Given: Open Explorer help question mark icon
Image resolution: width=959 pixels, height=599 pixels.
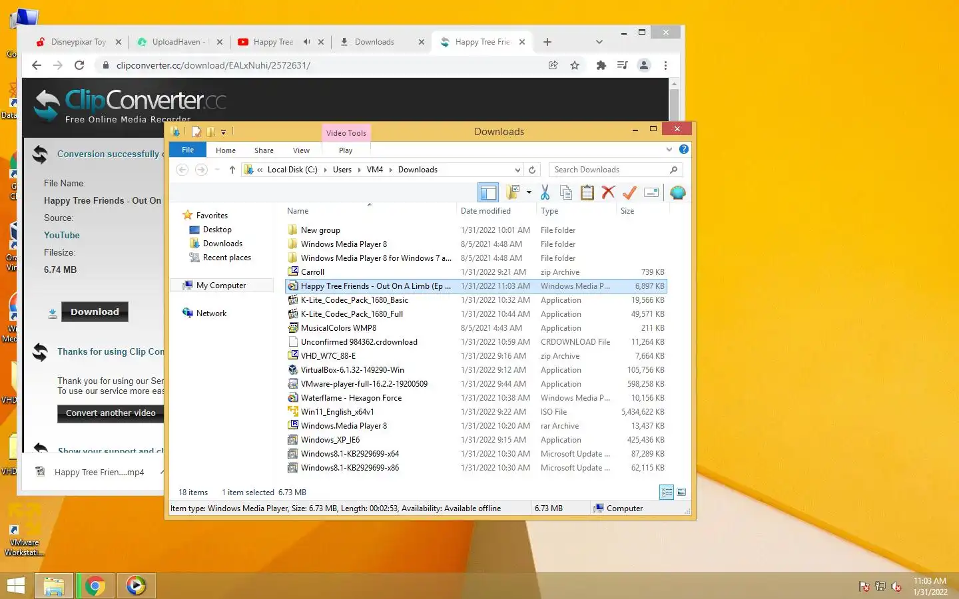Looking at the screenshot, I should [683, 149].
